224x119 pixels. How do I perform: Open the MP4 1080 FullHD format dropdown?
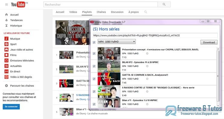coord(117,42)
